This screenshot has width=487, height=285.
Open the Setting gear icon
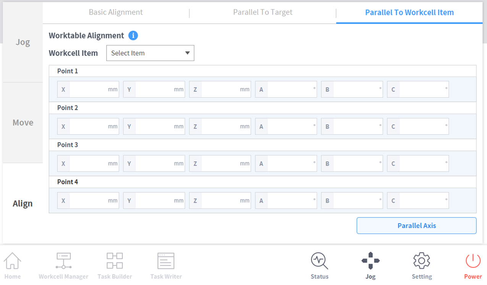click(x=422, y=261)
